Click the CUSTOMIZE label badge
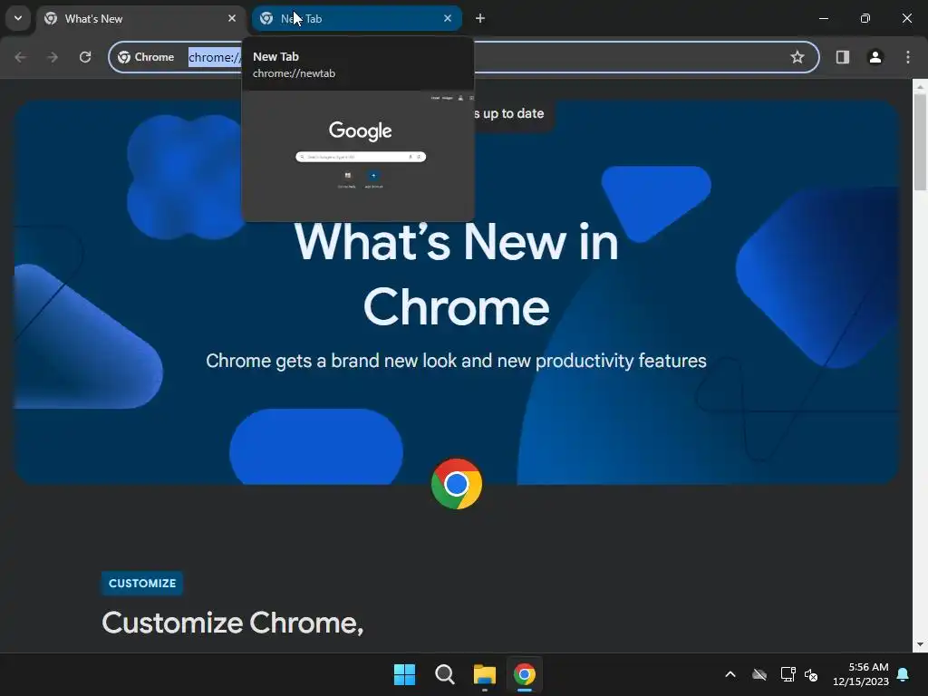The height and width of the screenshot is (696, 928). coord(142,583)
